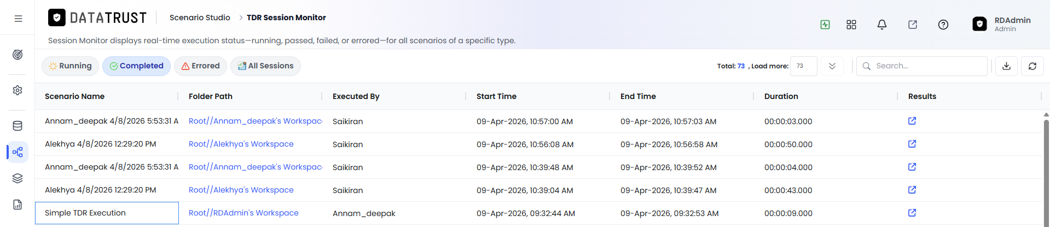Click start time 09-Apr-2026, 10:57:00 AM

(525, 121)
